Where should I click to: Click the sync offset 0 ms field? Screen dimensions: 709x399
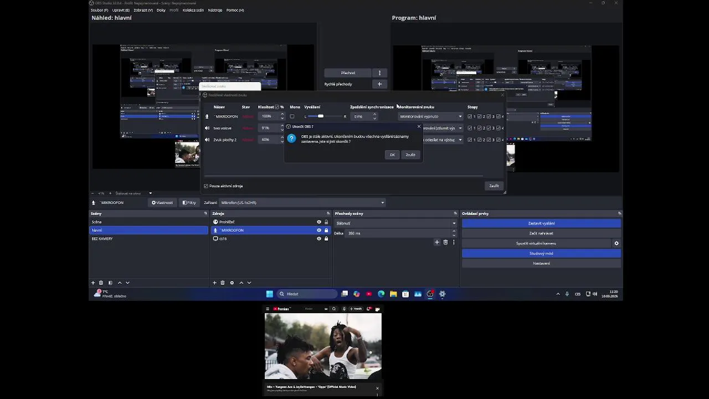click(362, 116)
